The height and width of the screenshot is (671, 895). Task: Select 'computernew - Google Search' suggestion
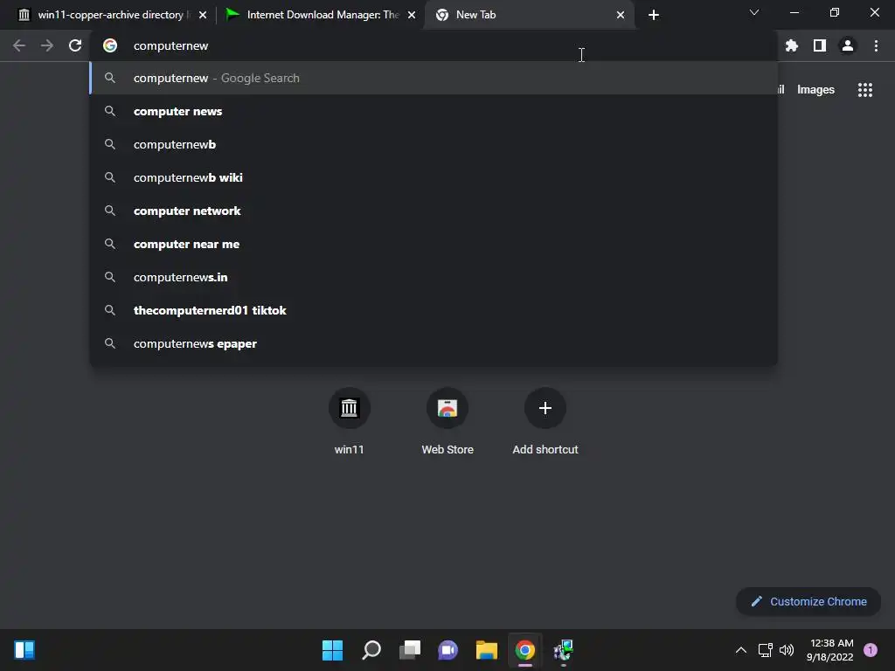click(434, 78)
